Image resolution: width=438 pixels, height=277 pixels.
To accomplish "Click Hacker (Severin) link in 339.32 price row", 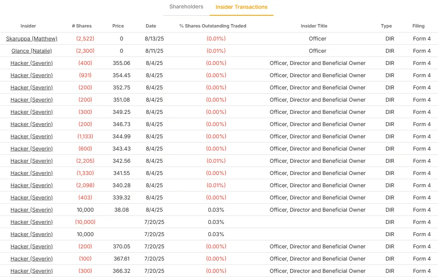I will pos(32,198).
